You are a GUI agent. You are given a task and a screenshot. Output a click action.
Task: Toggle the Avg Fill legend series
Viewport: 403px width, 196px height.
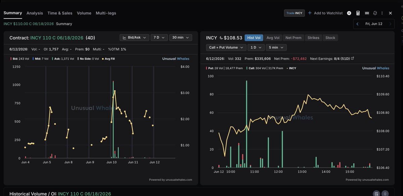point(108,59)
